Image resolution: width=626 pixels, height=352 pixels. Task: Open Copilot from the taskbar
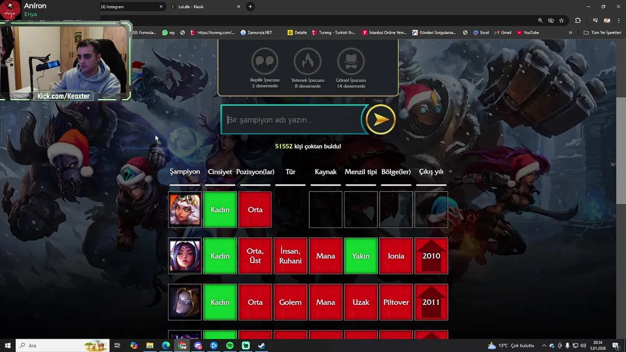134,346
